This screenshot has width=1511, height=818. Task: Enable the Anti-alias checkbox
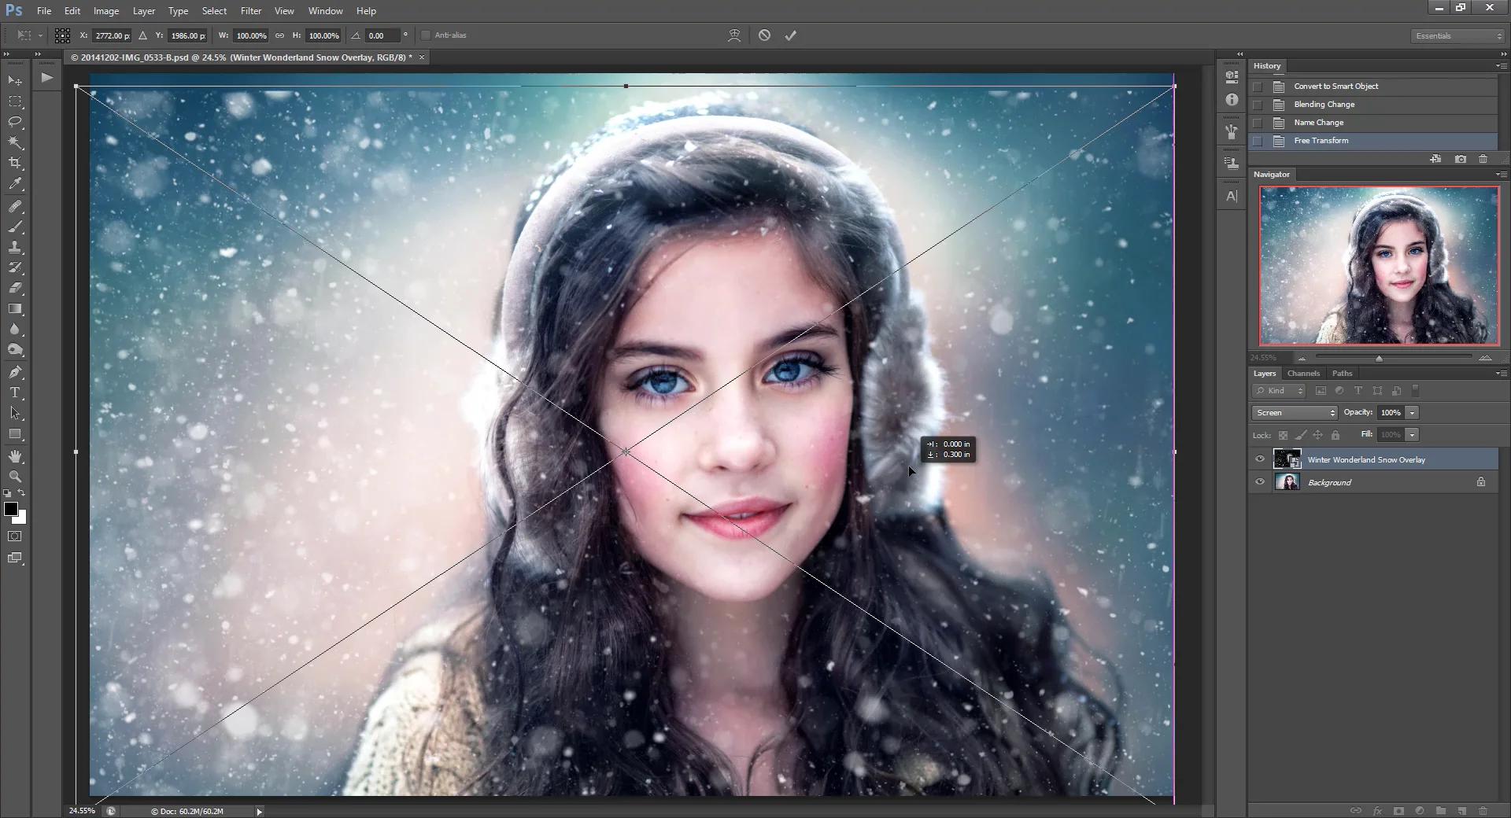click(426, 35)
